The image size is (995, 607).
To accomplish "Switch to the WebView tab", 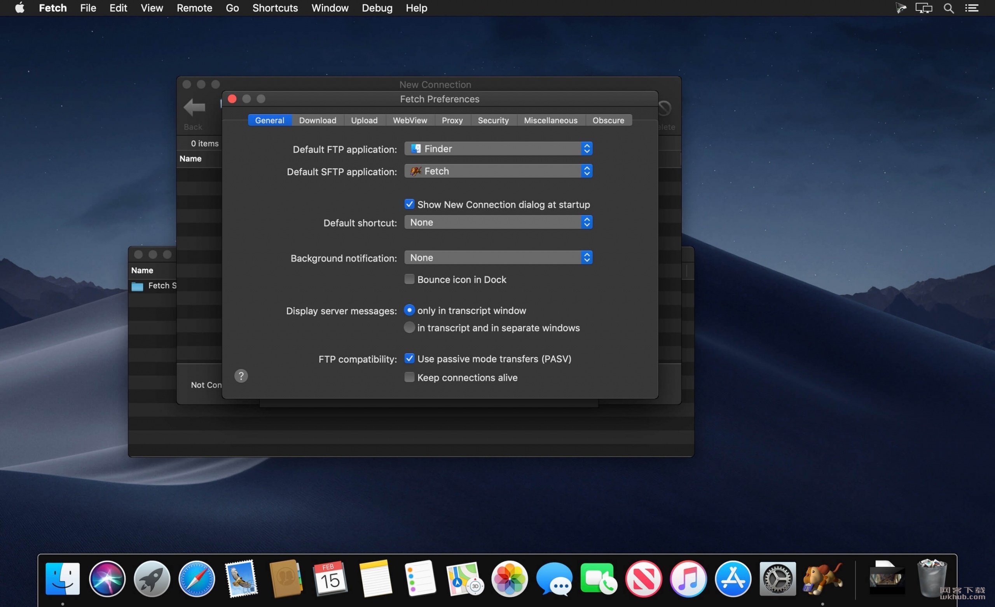I will pos(410,120).
